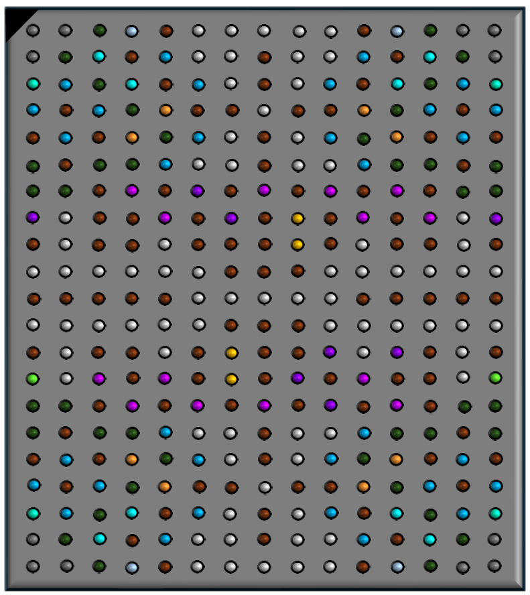Select the yellow ball below the topmost yellow ball

coord(297,245)
